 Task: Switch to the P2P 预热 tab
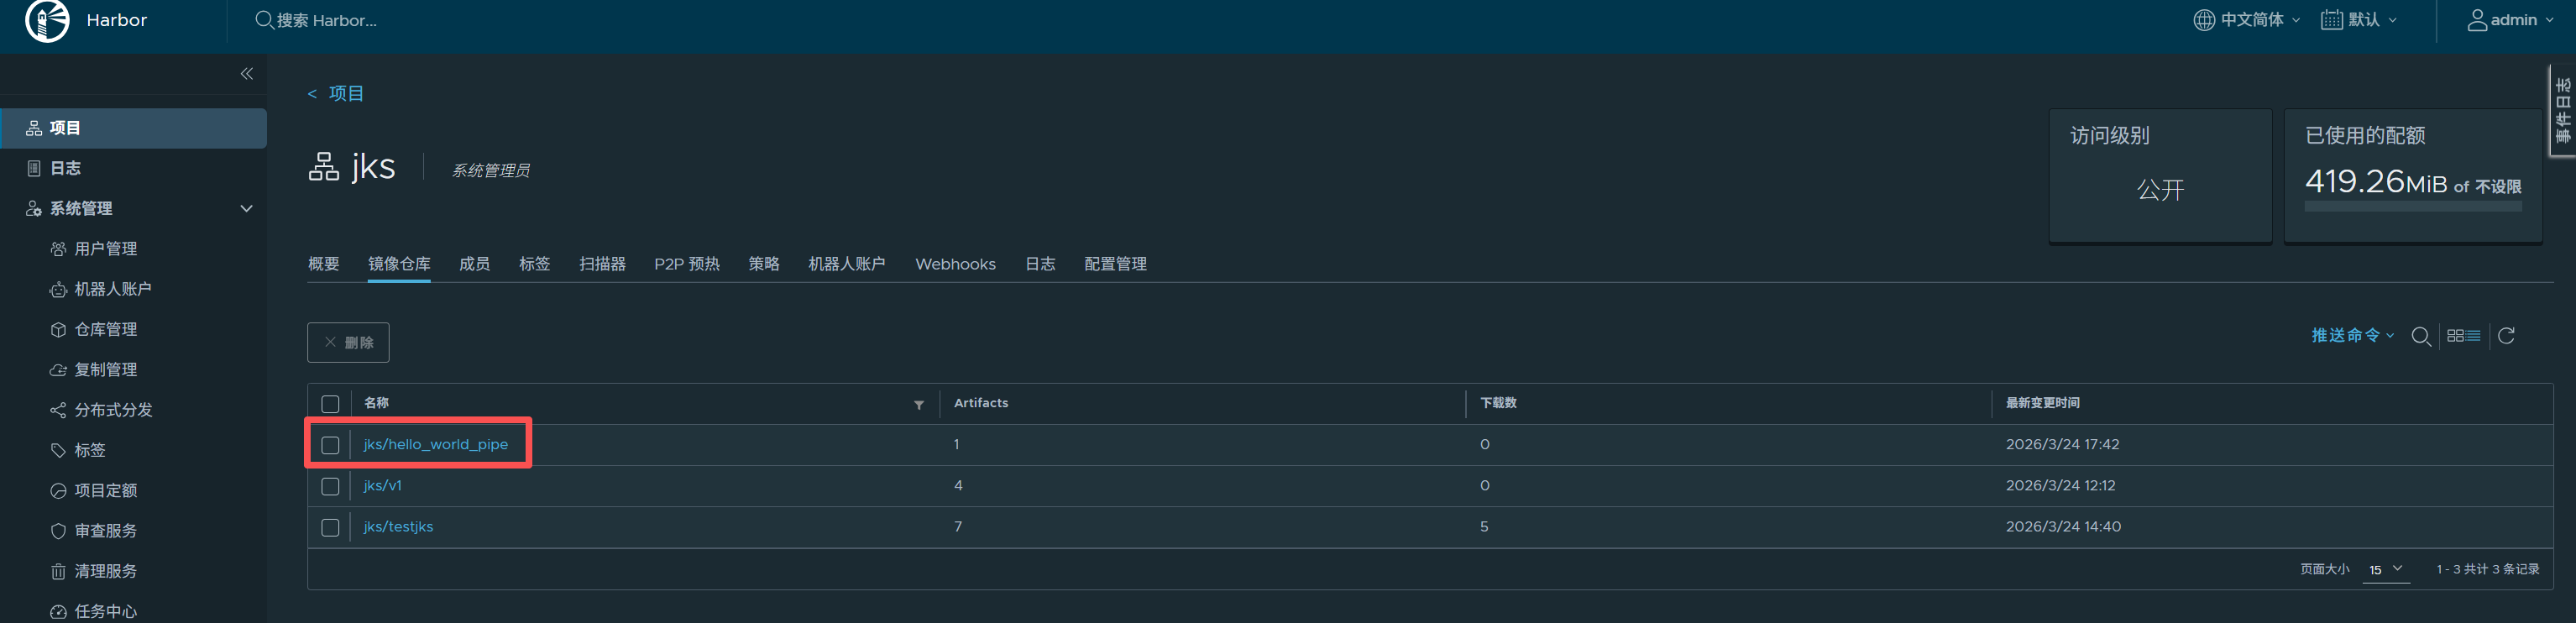pos(687,264)
